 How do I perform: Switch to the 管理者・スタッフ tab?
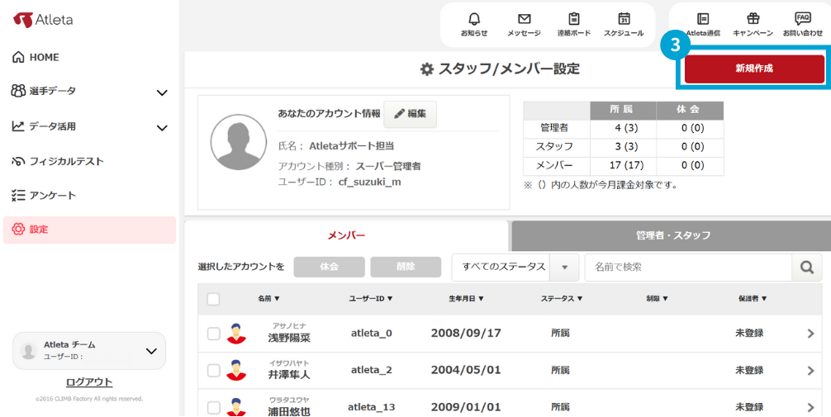(672, 235)
